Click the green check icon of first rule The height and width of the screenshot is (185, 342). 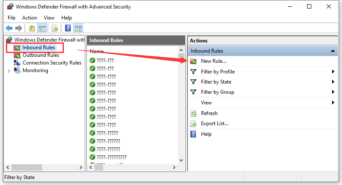pyautogui.click(x=92, y=60)
